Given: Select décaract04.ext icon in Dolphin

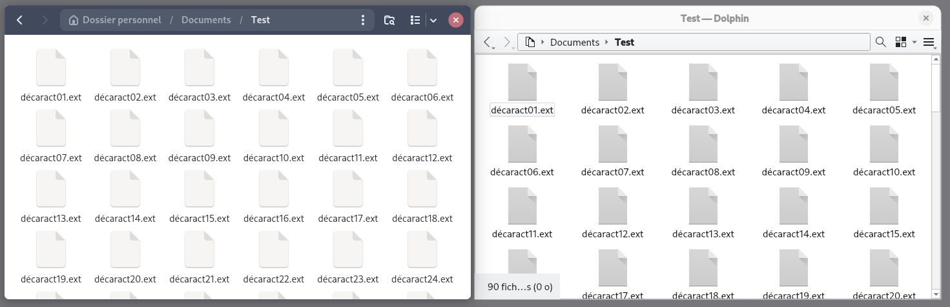Looking at the screenshot, I should point(794,82).
